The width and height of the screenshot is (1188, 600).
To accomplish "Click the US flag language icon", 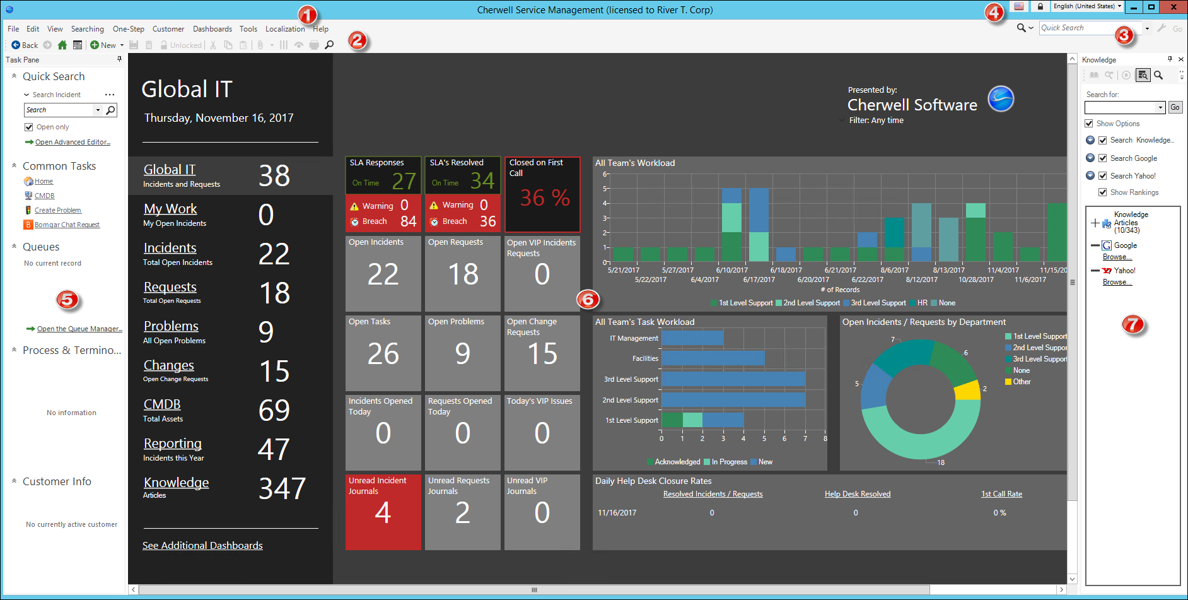I will point(1019,6).
